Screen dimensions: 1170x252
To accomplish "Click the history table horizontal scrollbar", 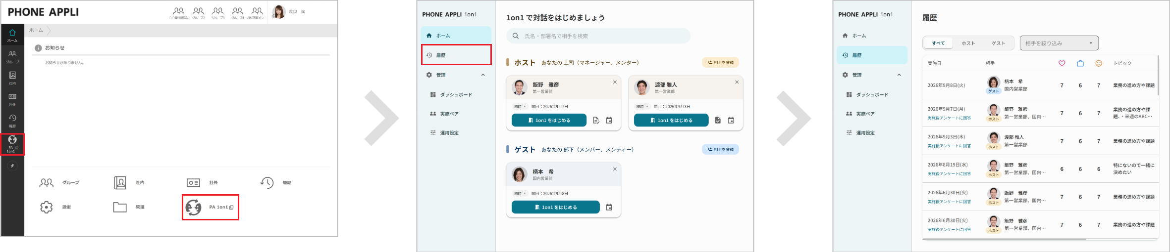I will pos(1004,240).
